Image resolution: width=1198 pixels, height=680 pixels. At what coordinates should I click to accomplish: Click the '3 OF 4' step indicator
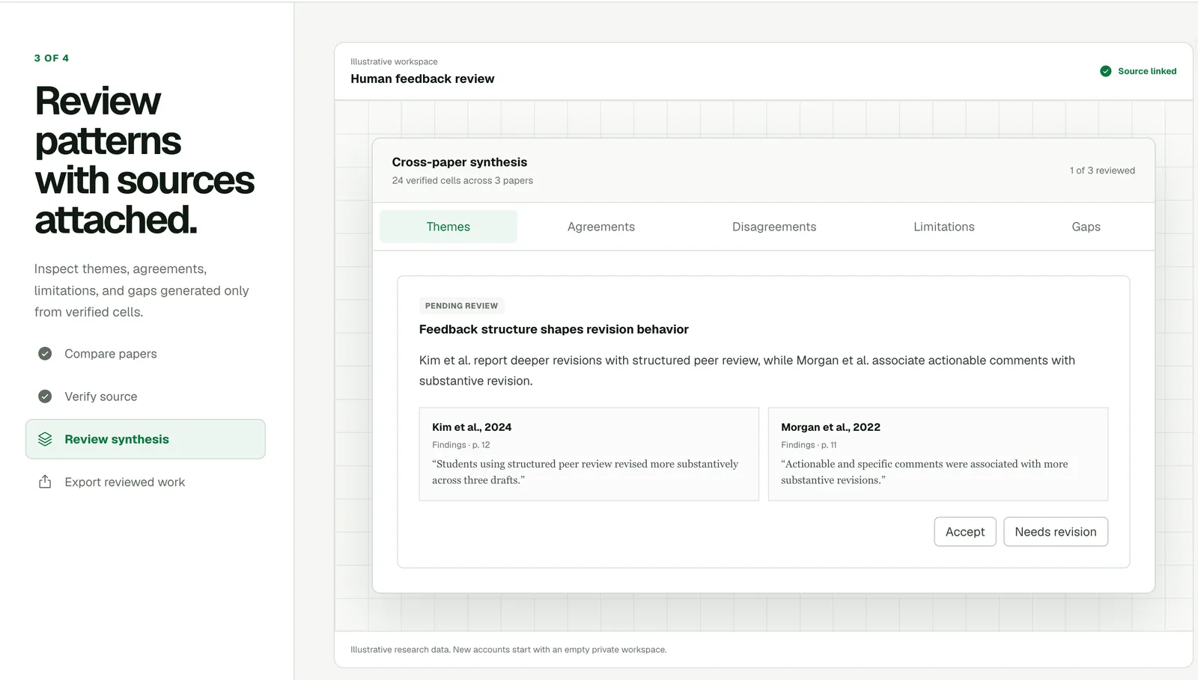52,58
